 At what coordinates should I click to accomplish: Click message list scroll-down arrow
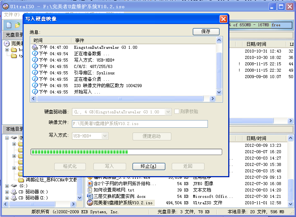(219, 92)
